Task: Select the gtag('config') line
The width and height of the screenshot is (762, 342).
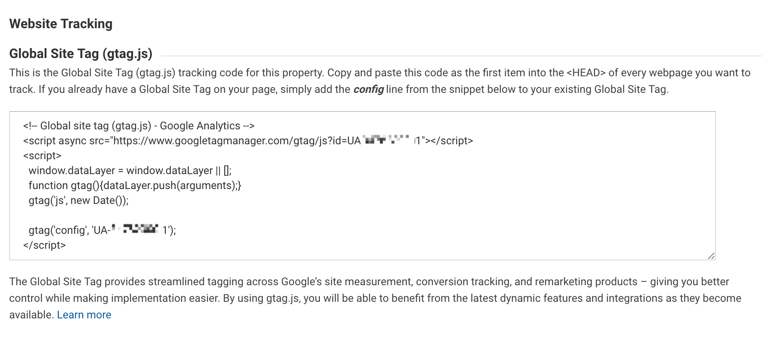Action: pos(102,230)
